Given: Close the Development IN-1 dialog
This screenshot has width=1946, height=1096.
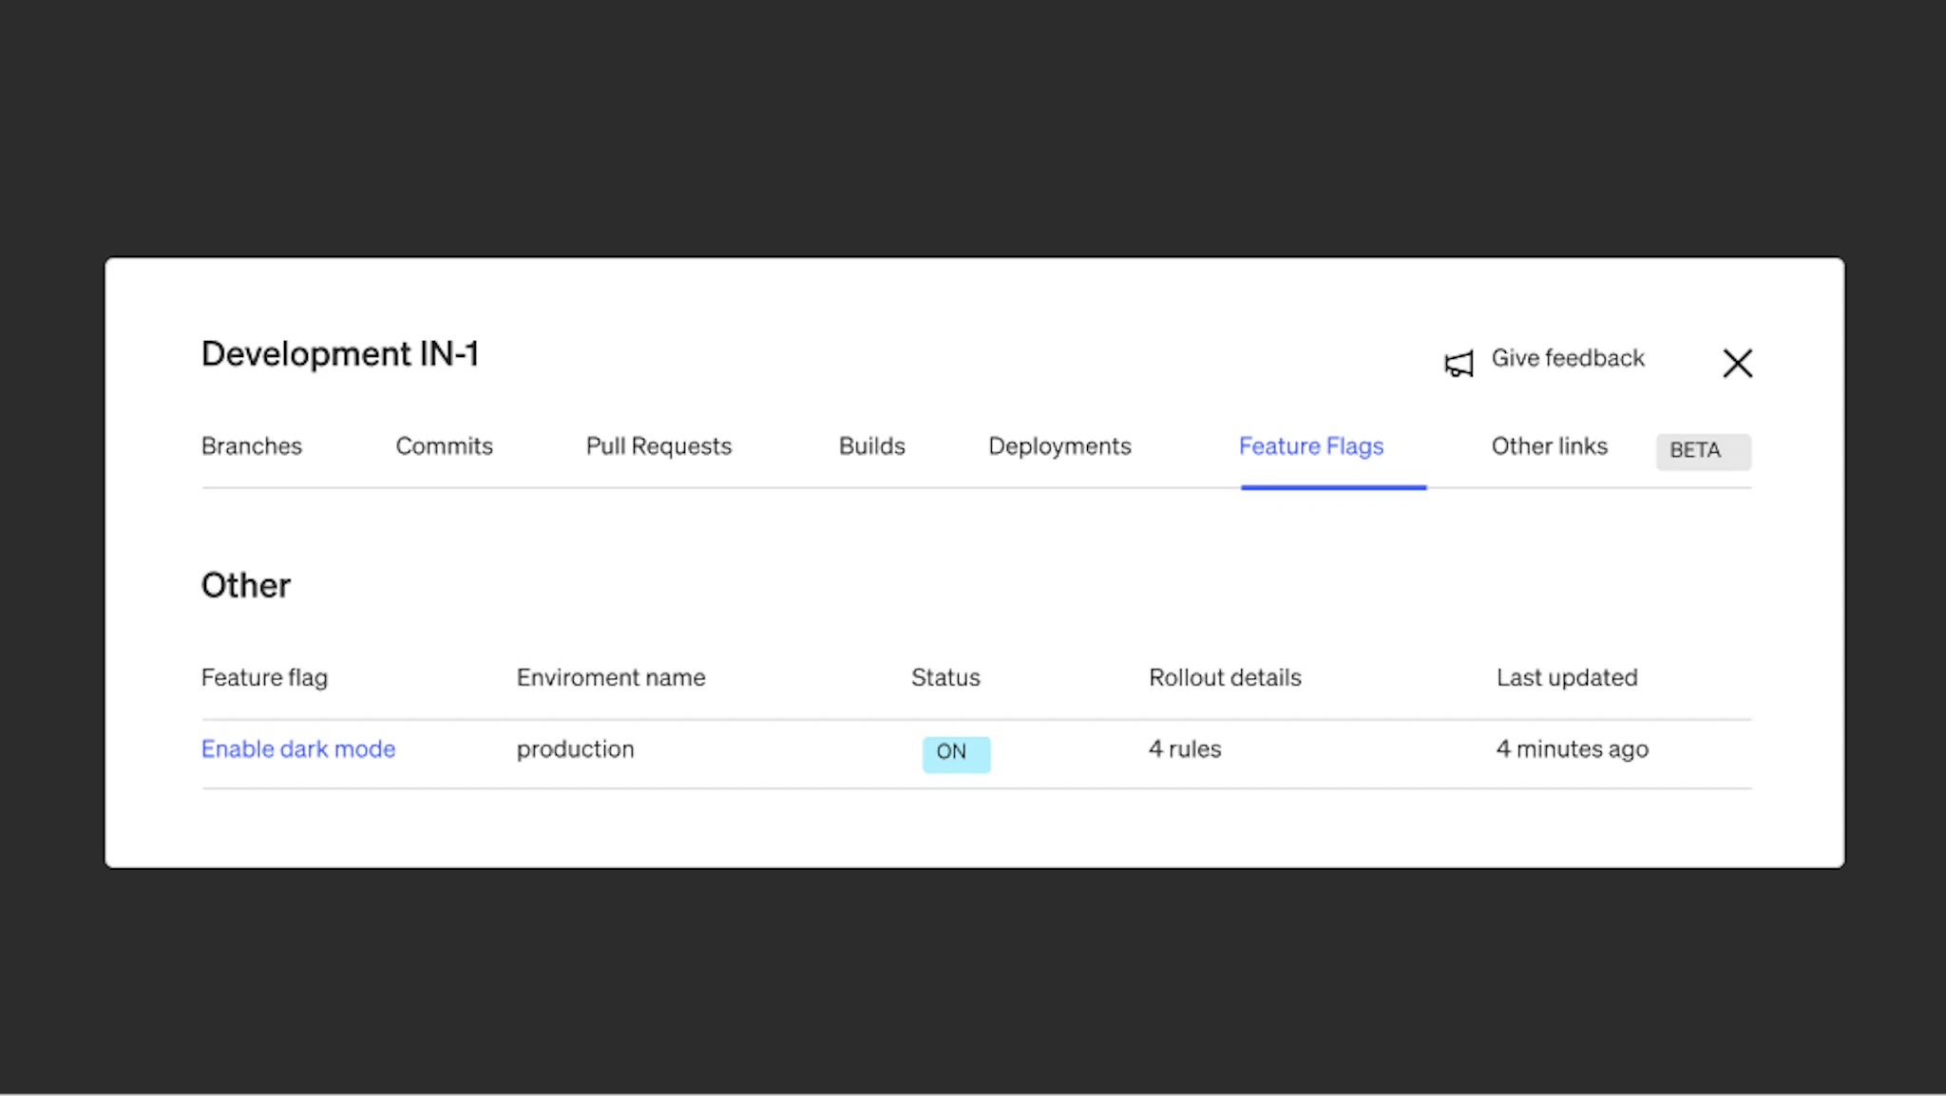Looking at the screenshot, I should click(x=1737, y=363).
